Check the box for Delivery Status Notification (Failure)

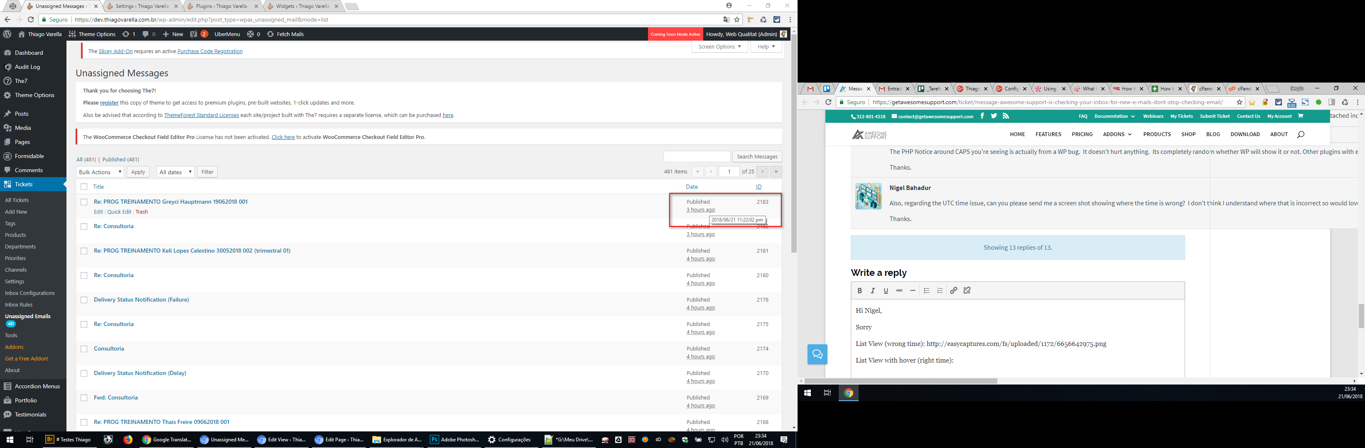(x=84, y=300)
